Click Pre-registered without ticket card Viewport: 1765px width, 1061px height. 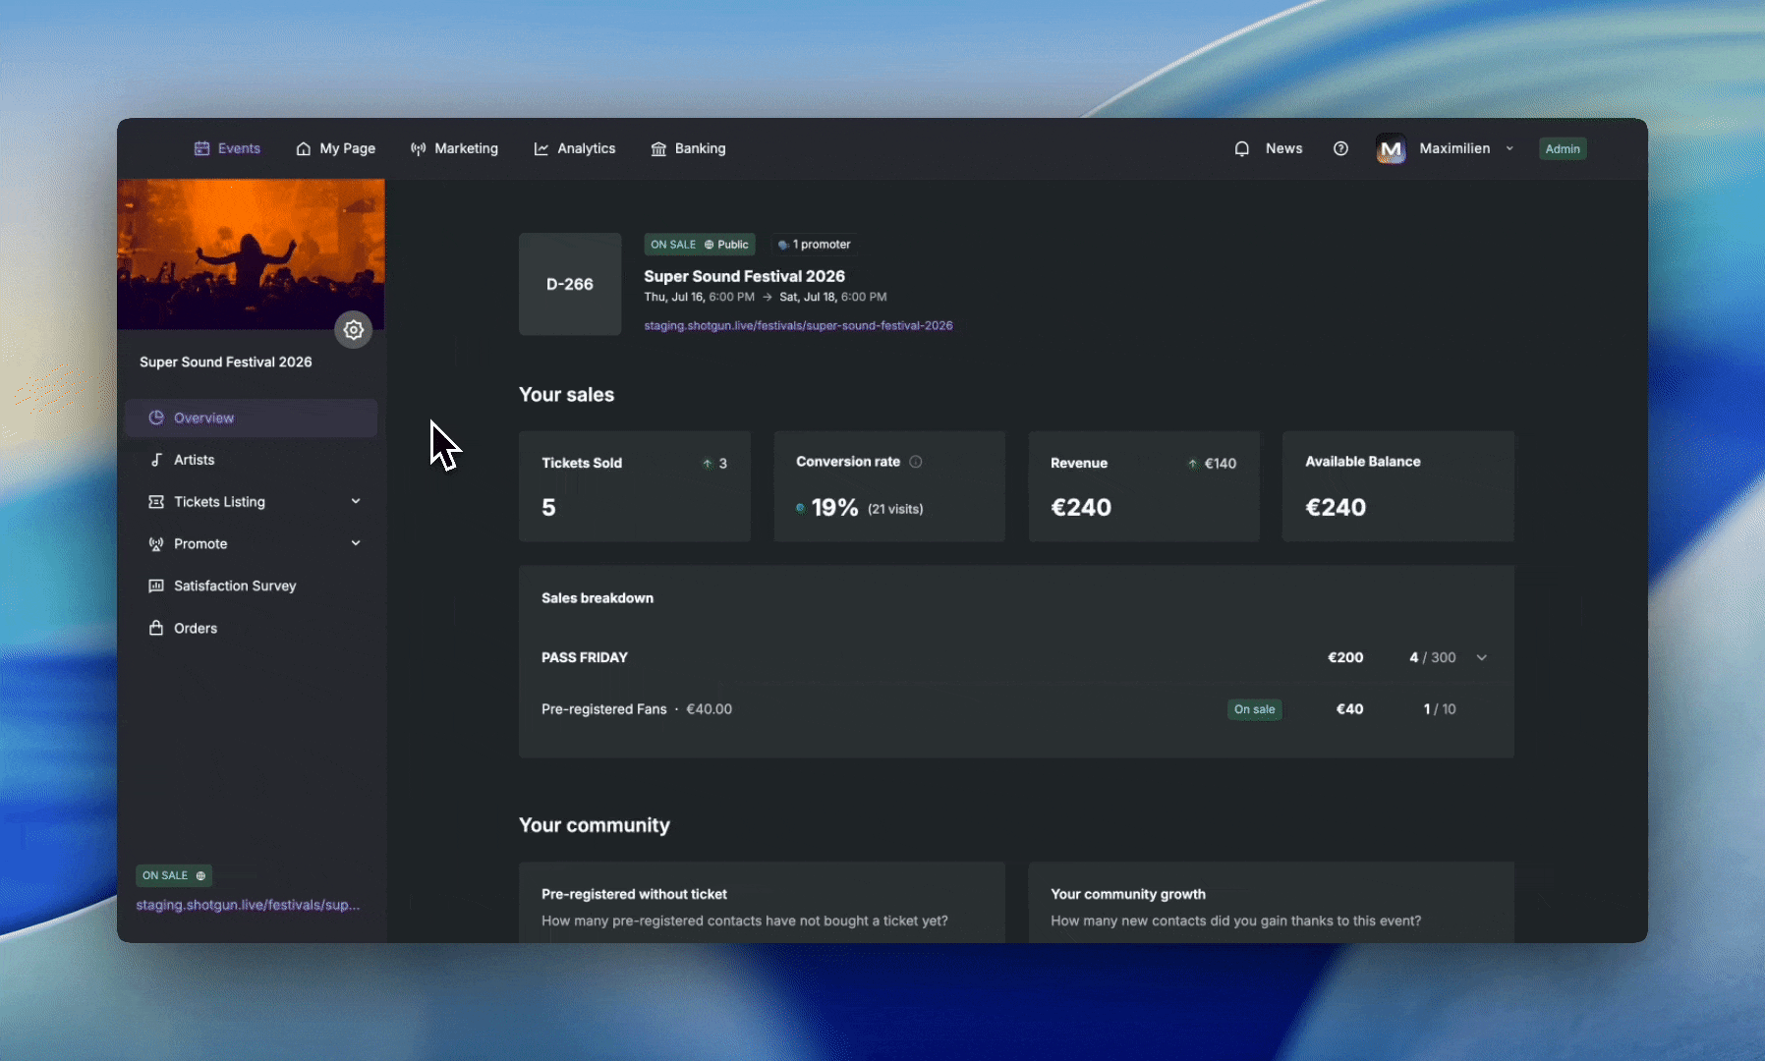point(762,903)
